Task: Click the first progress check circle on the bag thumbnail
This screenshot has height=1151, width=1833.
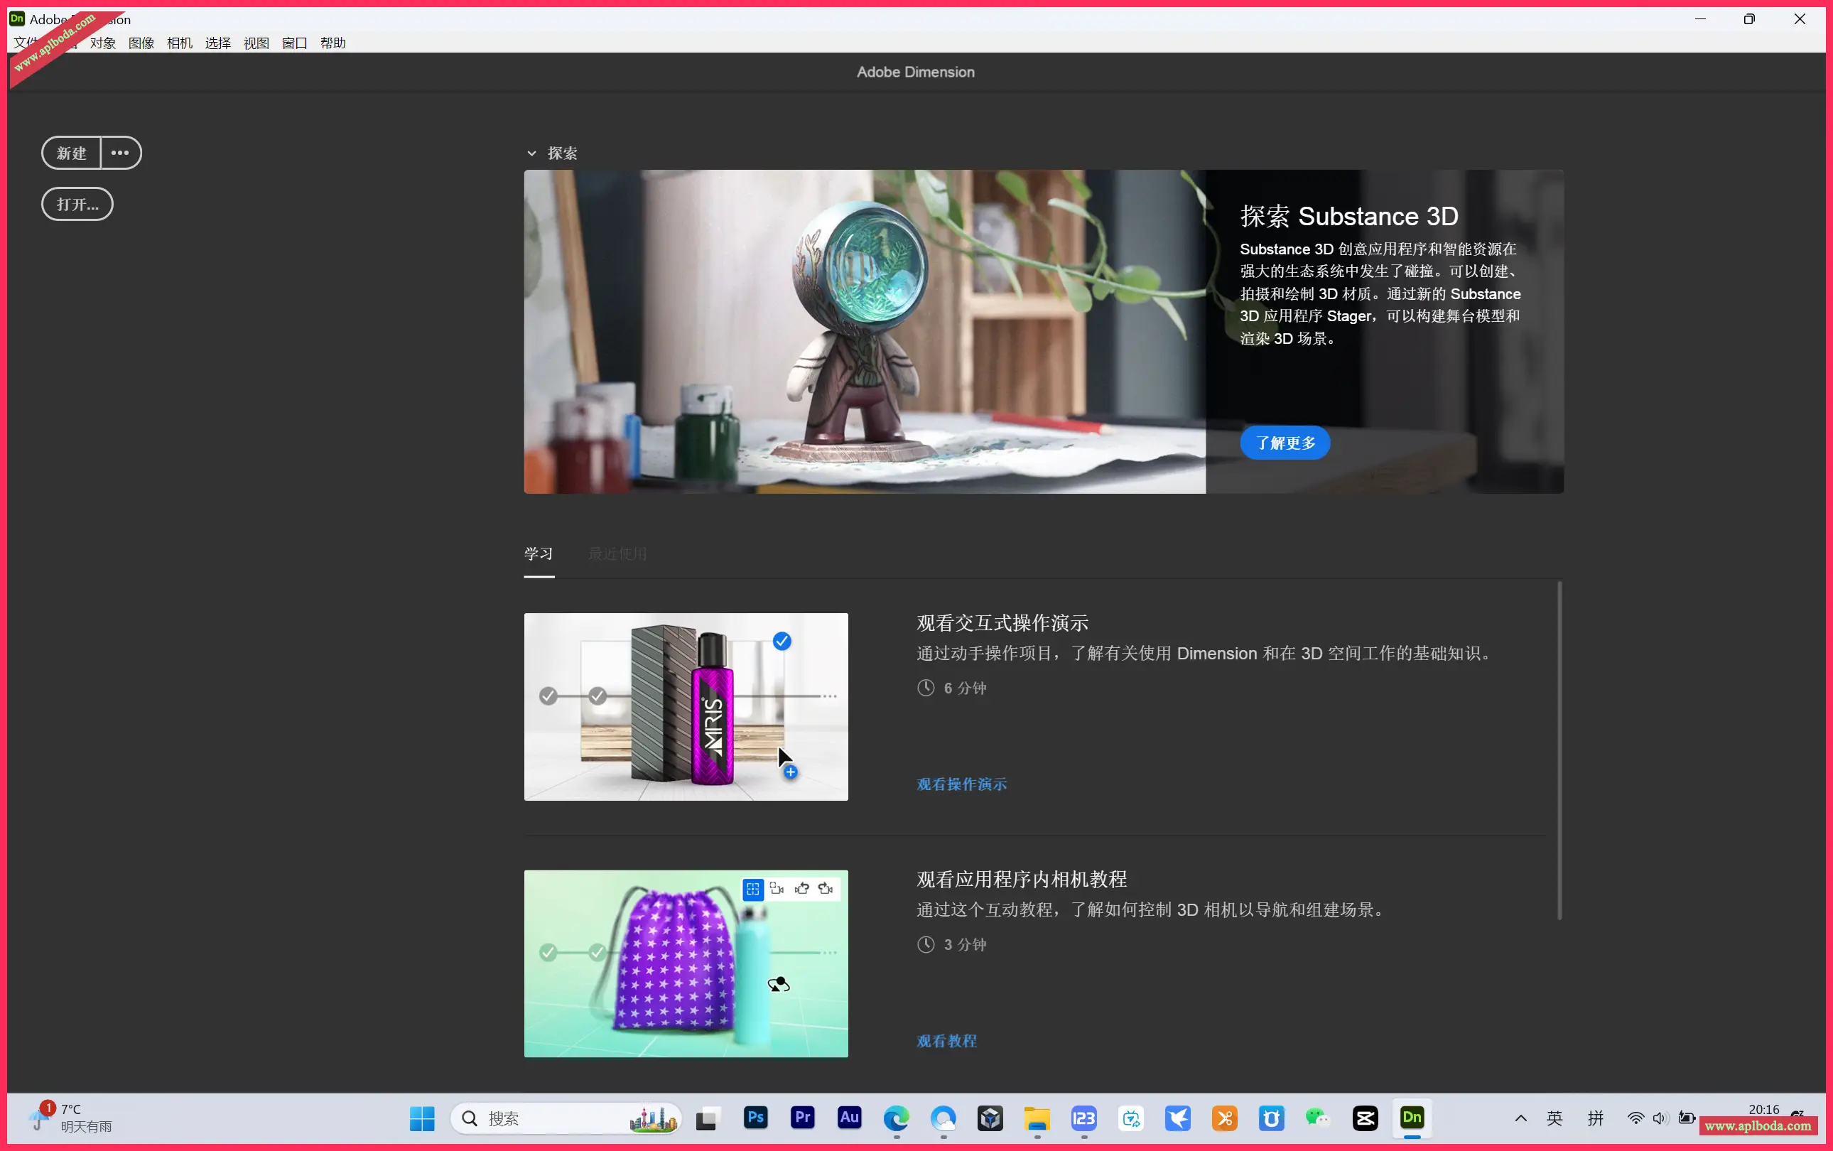Action: [x=548, y=951]
